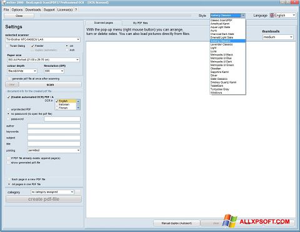Click the Clear button beside scan
The height and width of the screenshot is (232, 300).
(x=12, y=85)
